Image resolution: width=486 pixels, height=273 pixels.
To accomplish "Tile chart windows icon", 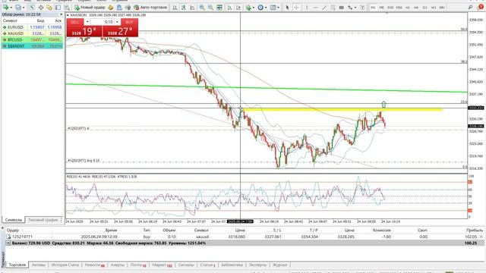I will [219, 7].
